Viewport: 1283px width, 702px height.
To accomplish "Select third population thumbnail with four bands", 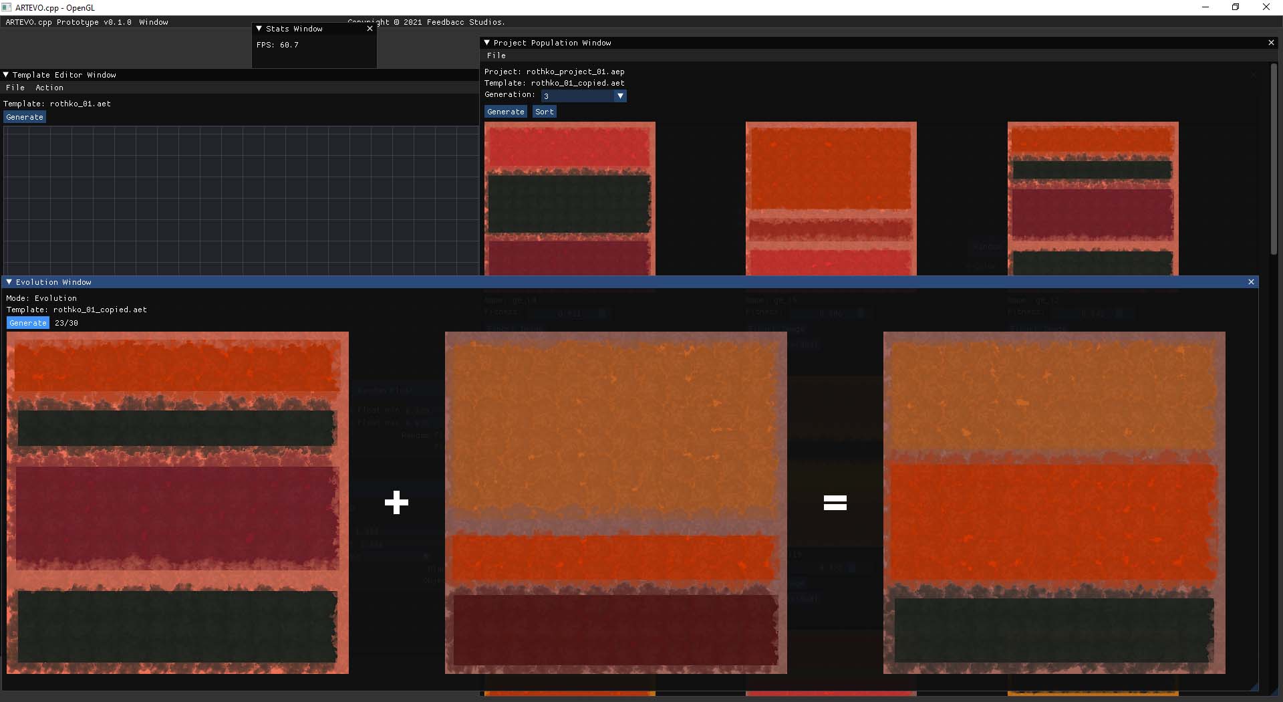I will (1093, 199).
